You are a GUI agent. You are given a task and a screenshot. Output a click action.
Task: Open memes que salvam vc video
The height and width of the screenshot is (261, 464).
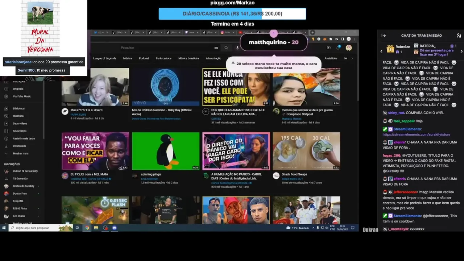point(306,87)
